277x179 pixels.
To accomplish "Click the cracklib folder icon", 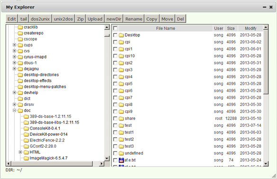I will click(20, 27).
